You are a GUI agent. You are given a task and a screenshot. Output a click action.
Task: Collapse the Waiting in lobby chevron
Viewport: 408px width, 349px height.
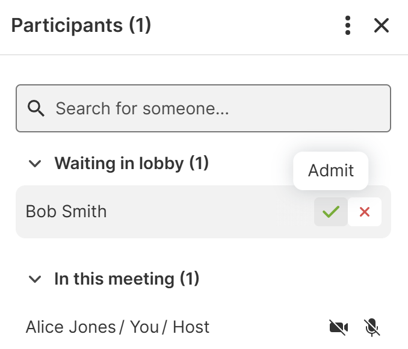36,163
